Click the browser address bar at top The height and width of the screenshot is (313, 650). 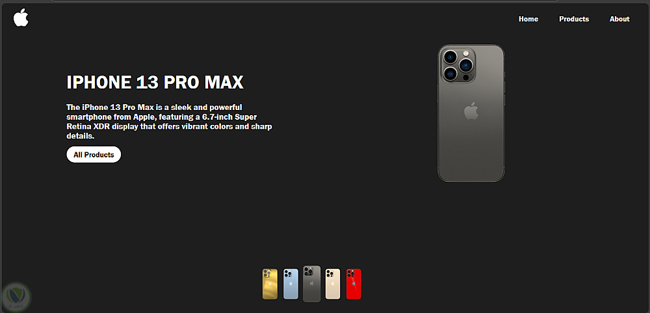tap(305, 1)
